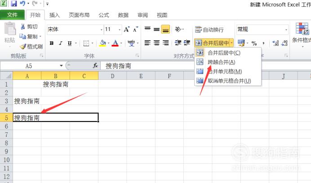The width and height of the screenshot is (311, 183).
Task: Open font size 11 dropdown
Action: coord(120,30)
